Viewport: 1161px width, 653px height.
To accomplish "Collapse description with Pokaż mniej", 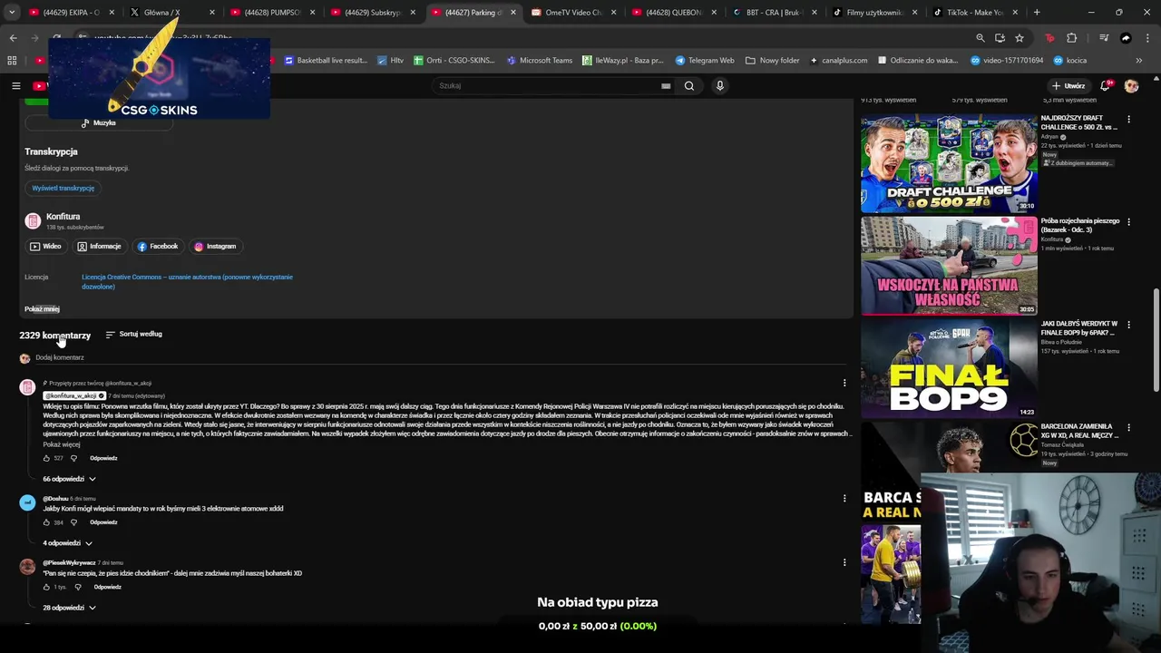I will pyautogui.click(x=42, y=309).
